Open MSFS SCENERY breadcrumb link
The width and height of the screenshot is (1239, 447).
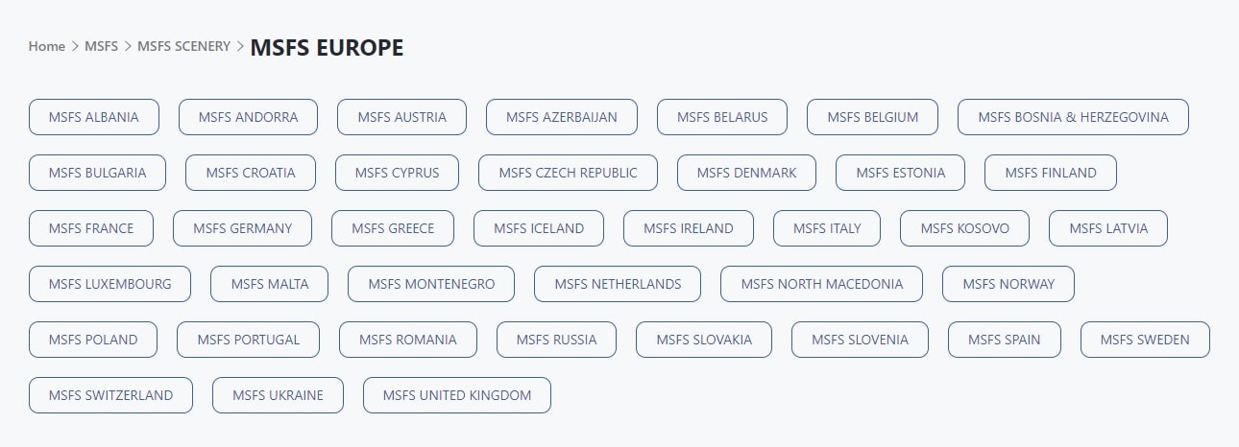183,46
